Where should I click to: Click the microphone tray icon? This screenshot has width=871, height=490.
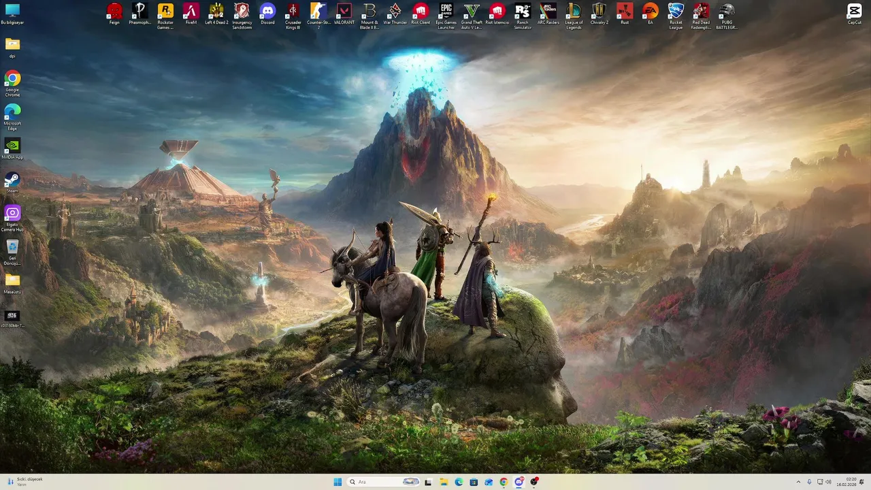[809, 482]
